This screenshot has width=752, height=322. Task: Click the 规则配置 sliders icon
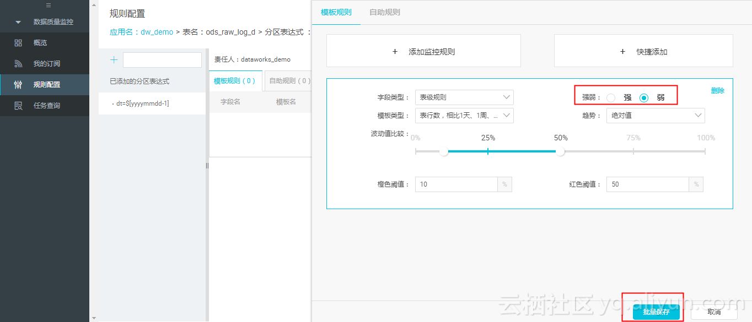point(18,85)
